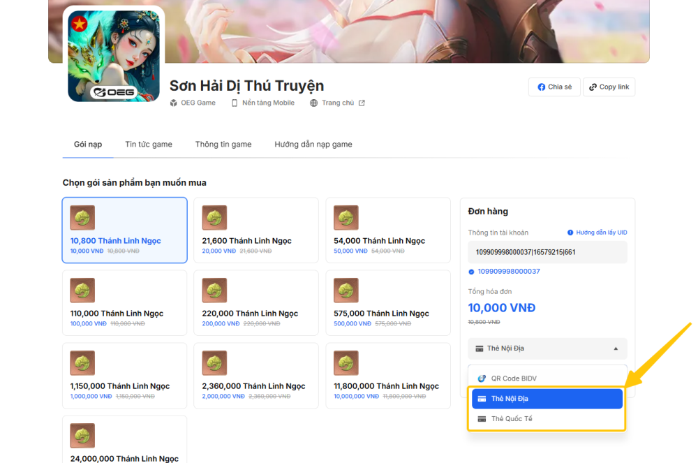Choose the 21,600 Thánh Linh Ngọc package

[x=255, y=230]
